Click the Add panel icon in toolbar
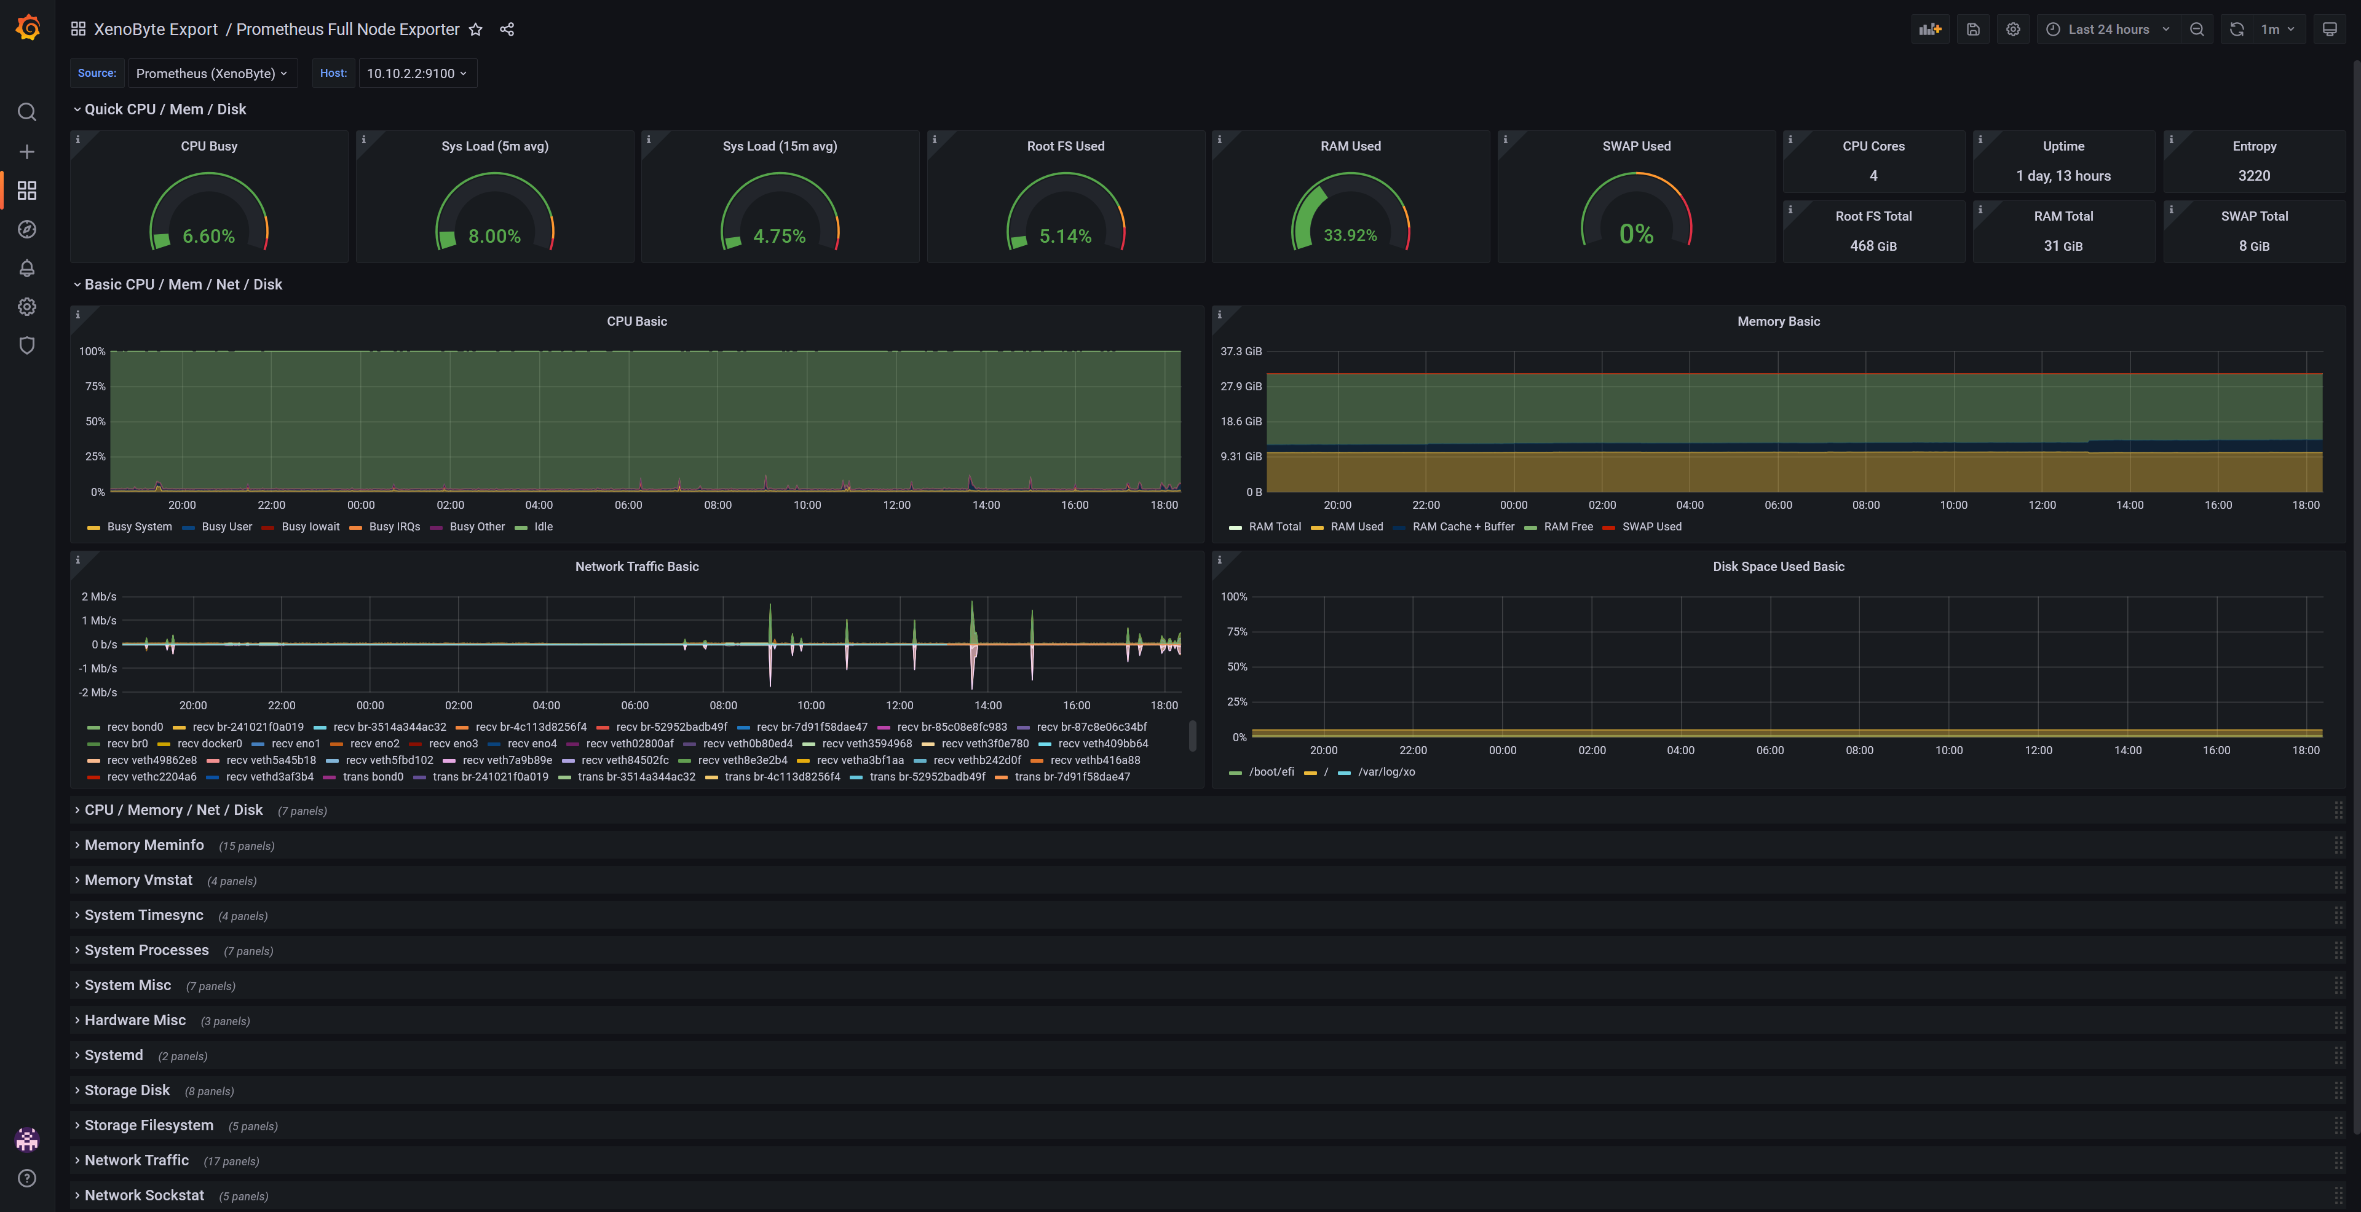The height and width of the screenshot is (1212, 2361). 1930,30
